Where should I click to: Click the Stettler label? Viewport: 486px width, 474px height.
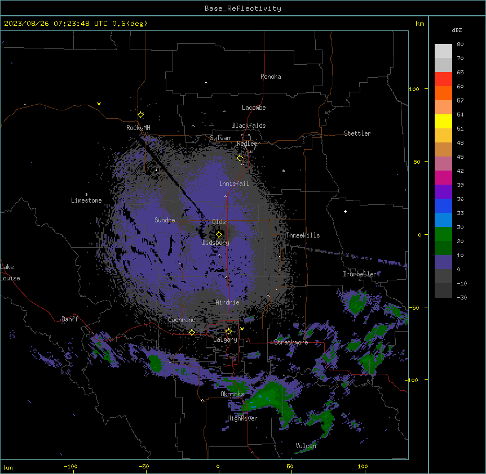[357, 133]
